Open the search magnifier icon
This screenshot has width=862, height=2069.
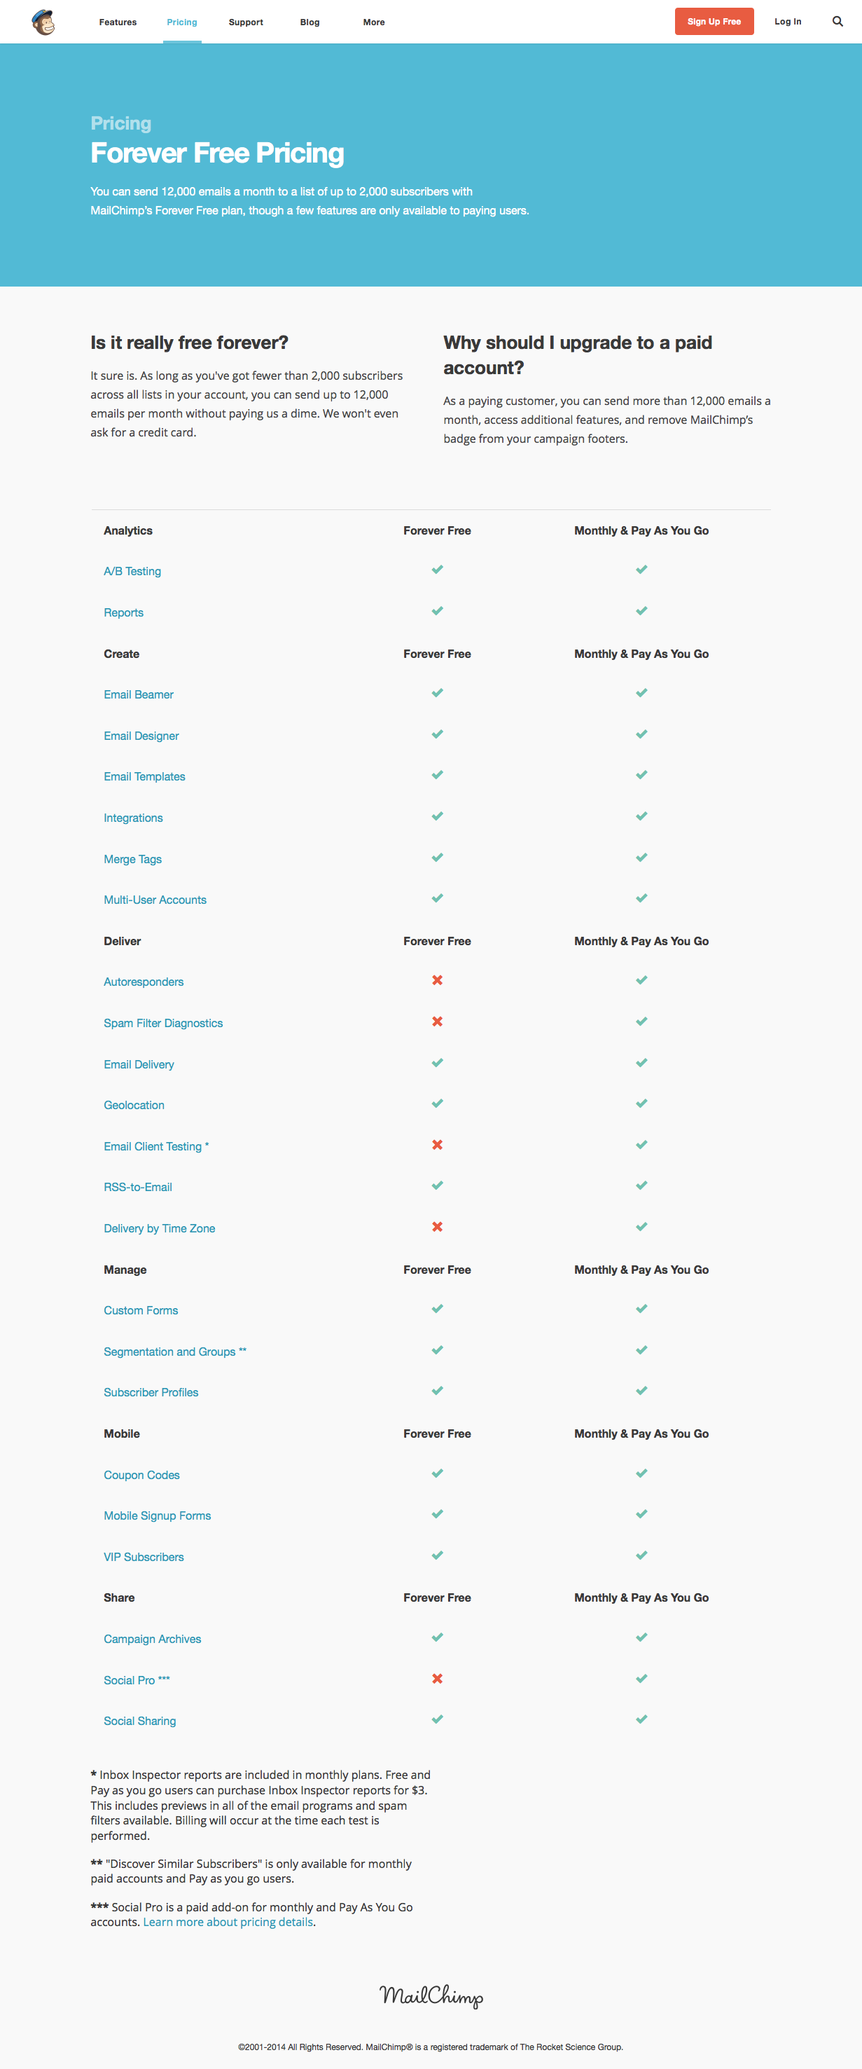(x=837, y=22)
